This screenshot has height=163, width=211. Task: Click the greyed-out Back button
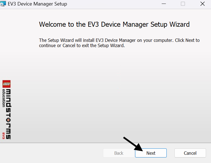[x=119, y=153]
